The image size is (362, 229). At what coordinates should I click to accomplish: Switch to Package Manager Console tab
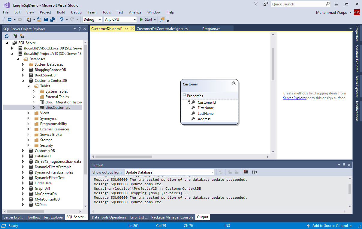pos(172,217)
